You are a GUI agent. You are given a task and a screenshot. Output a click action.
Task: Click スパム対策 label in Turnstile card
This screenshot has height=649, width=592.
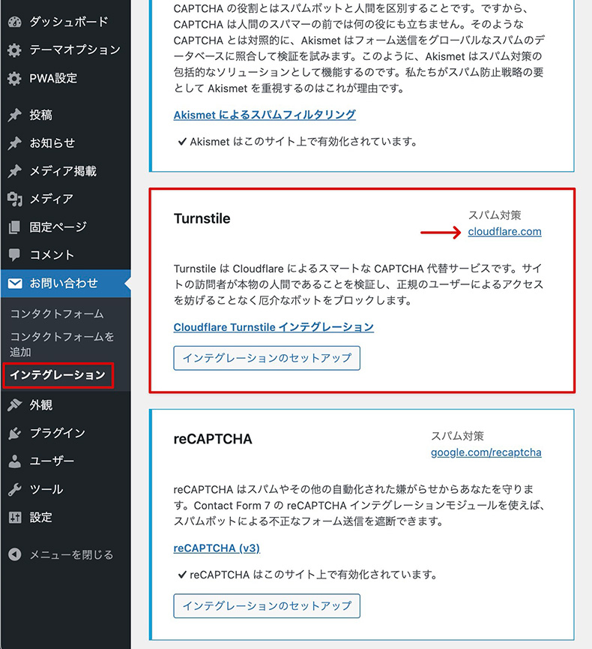[495, 215]
